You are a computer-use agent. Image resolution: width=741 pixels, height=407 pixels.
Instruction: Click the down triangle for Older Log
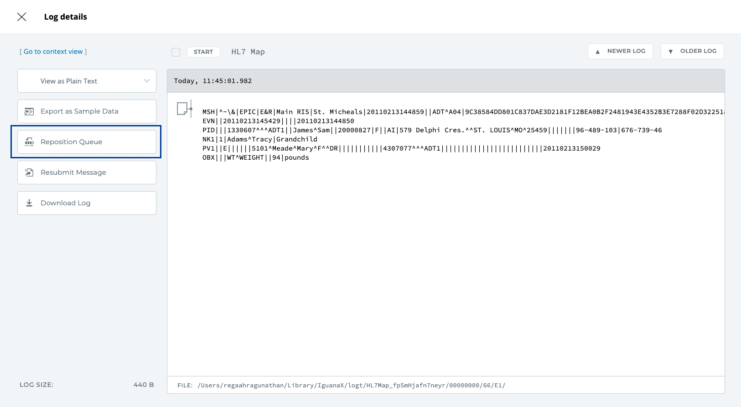click(670, 52)
